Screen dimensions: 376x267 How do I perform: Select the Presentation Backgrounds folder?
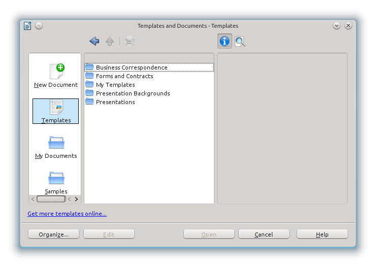click(133, 93)
